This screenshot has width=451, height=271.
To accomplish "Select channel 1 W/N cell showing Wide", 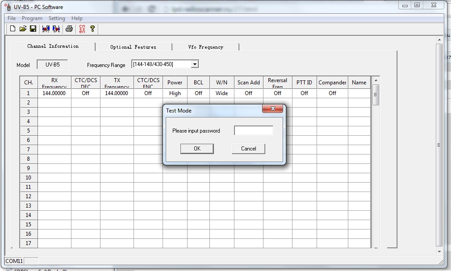I will (222, 93).
